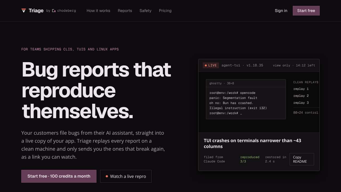Click view only · 14:12 left text
The image size is (341, 192).
294,65
